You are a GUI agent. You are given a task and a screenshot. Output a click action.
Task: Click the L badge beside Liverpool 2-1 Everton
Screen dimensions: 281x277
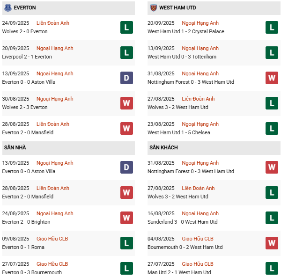[126, 53]
